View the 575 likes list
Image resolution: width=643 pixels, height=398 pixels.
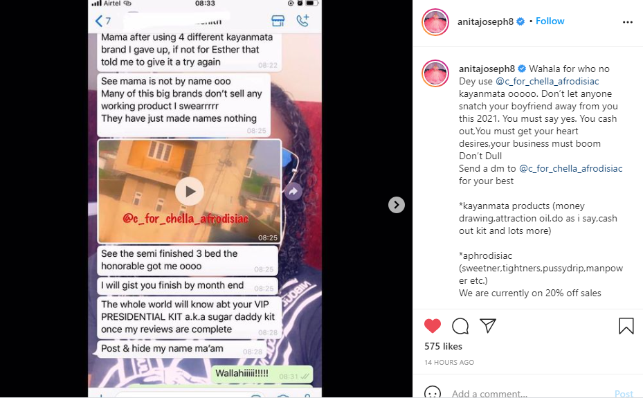(x=443, y=346)
